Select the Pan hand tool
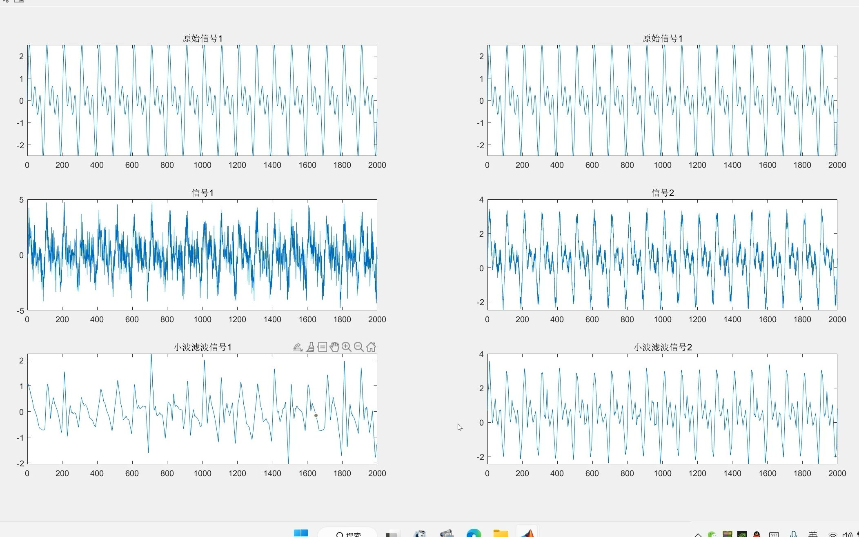 pyautogui.click(x=334, y=347)
